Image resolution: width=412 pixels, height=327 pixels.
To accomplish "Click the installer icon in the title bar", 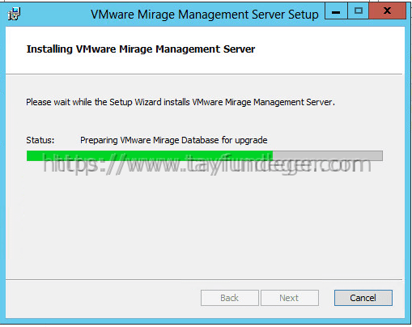I will 14,15.
